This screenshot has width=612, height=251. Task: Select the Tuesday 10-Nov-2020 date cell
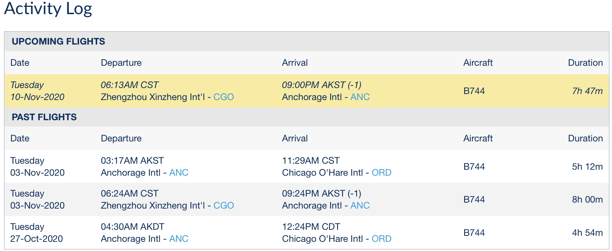click(37, 91)
